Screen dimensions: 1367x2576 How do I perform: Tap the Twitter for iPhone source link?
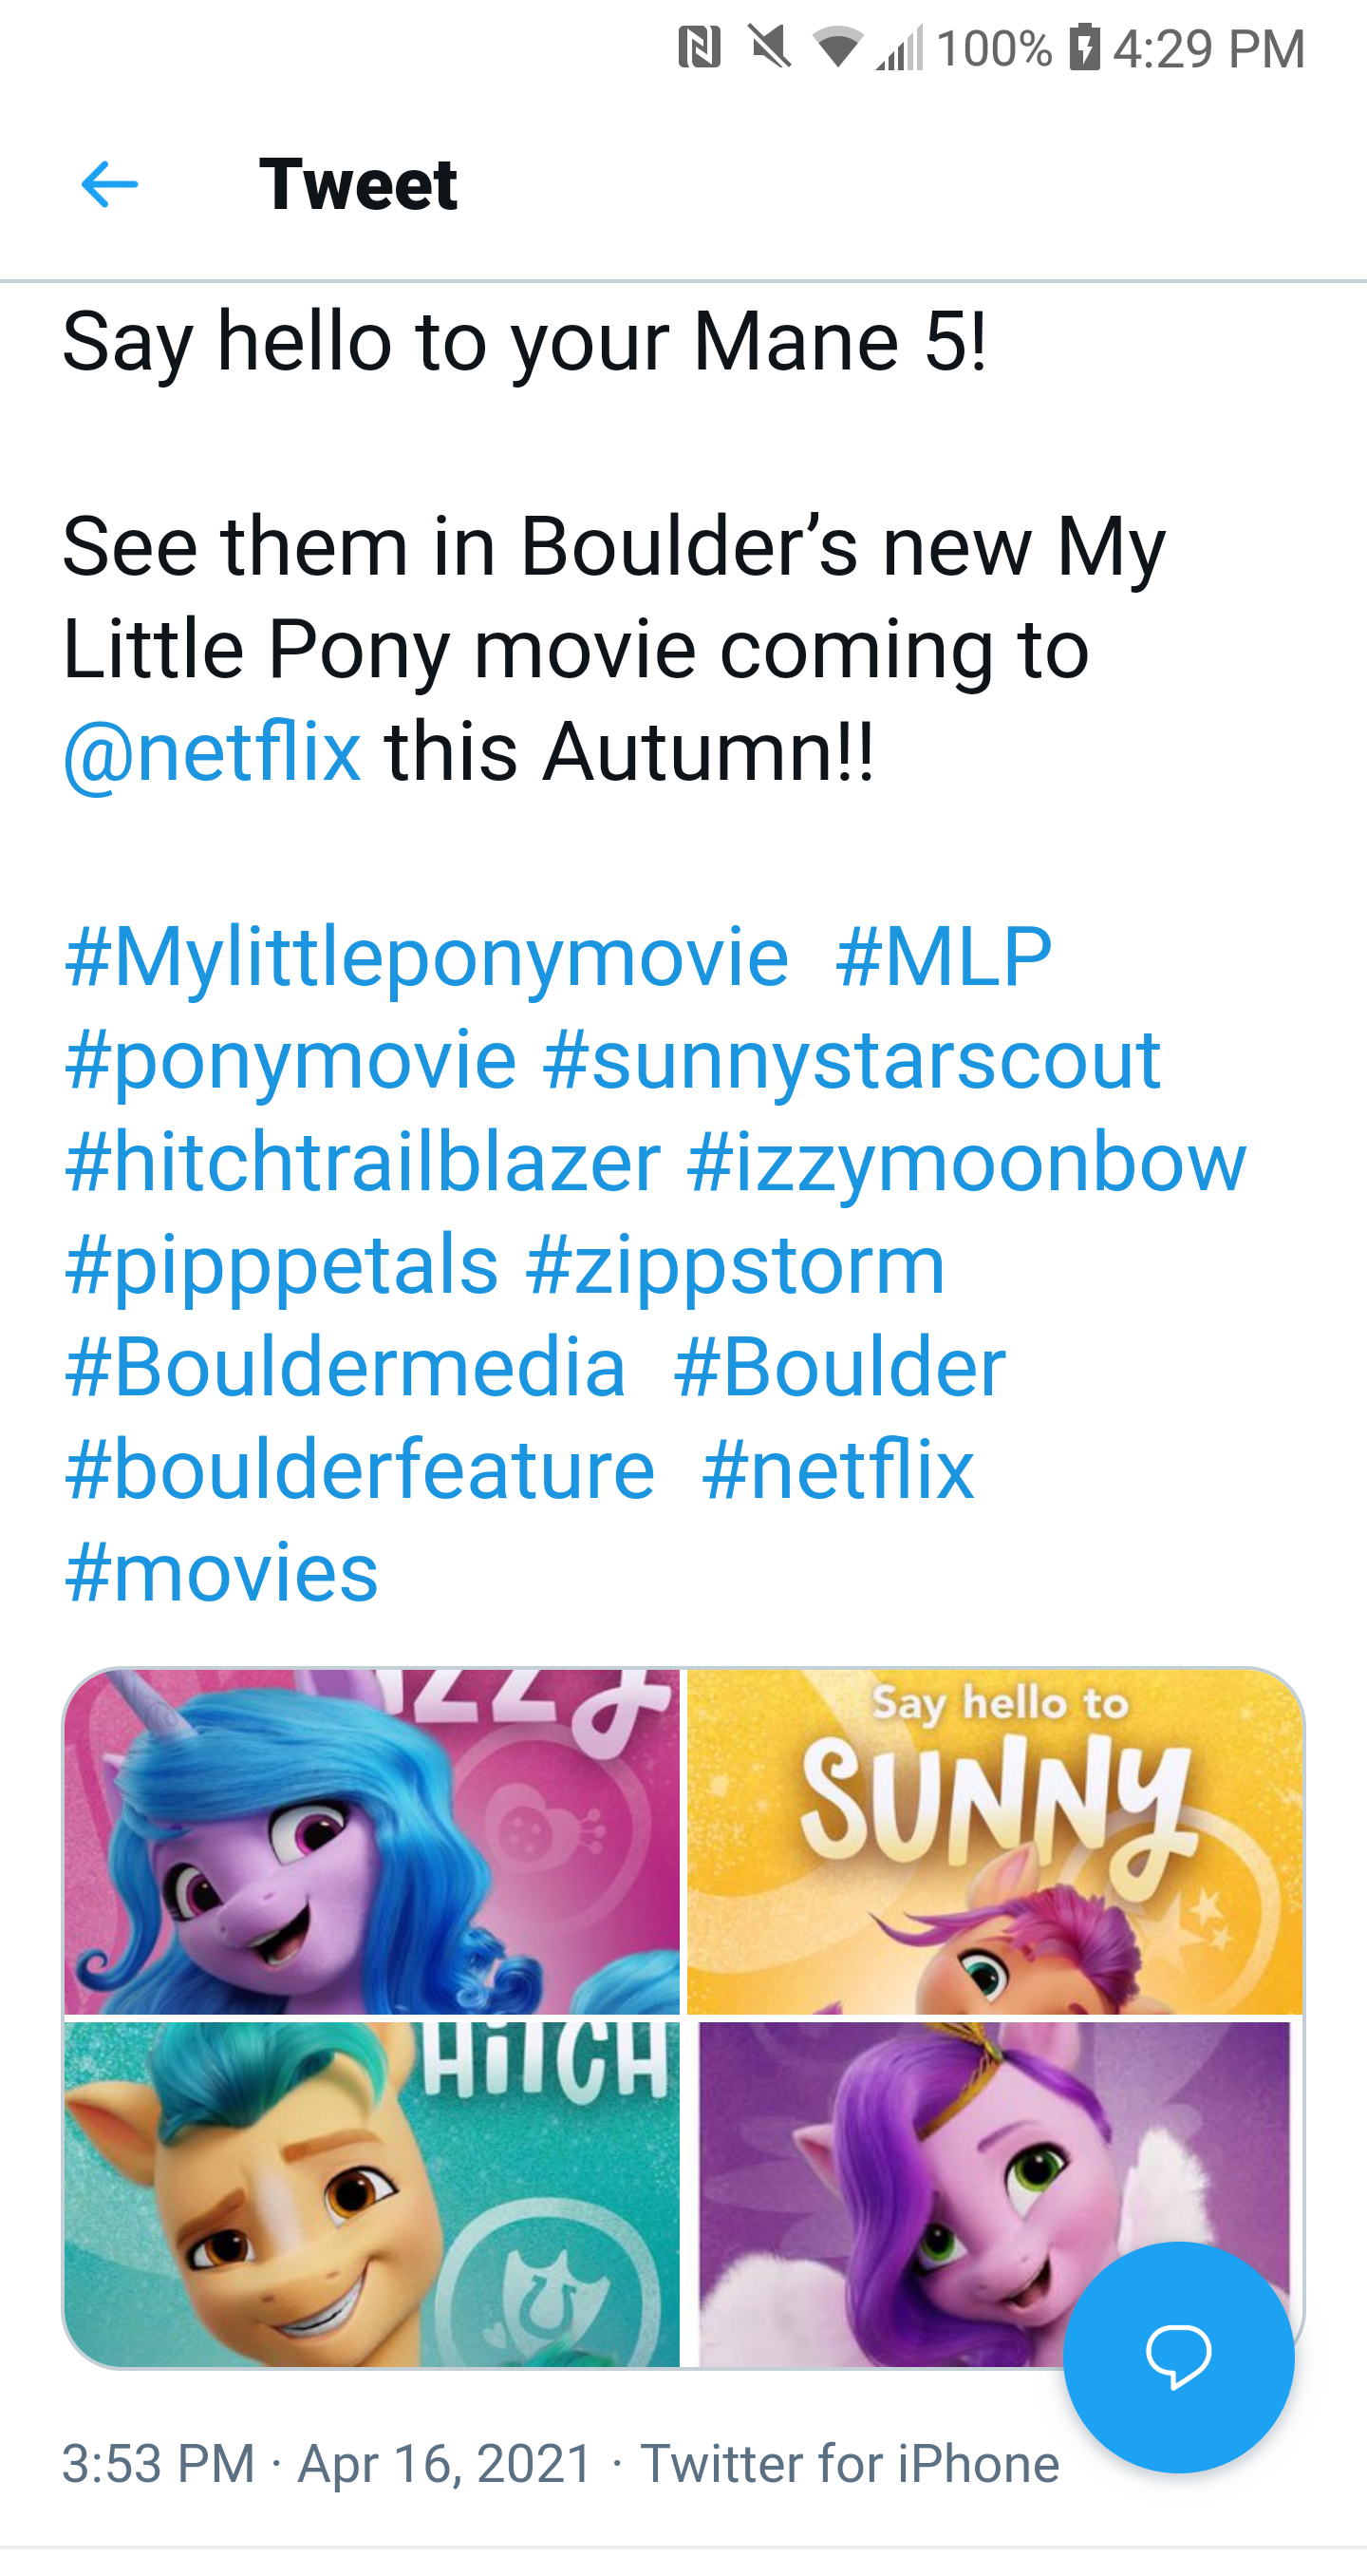tap(850, 2463)
